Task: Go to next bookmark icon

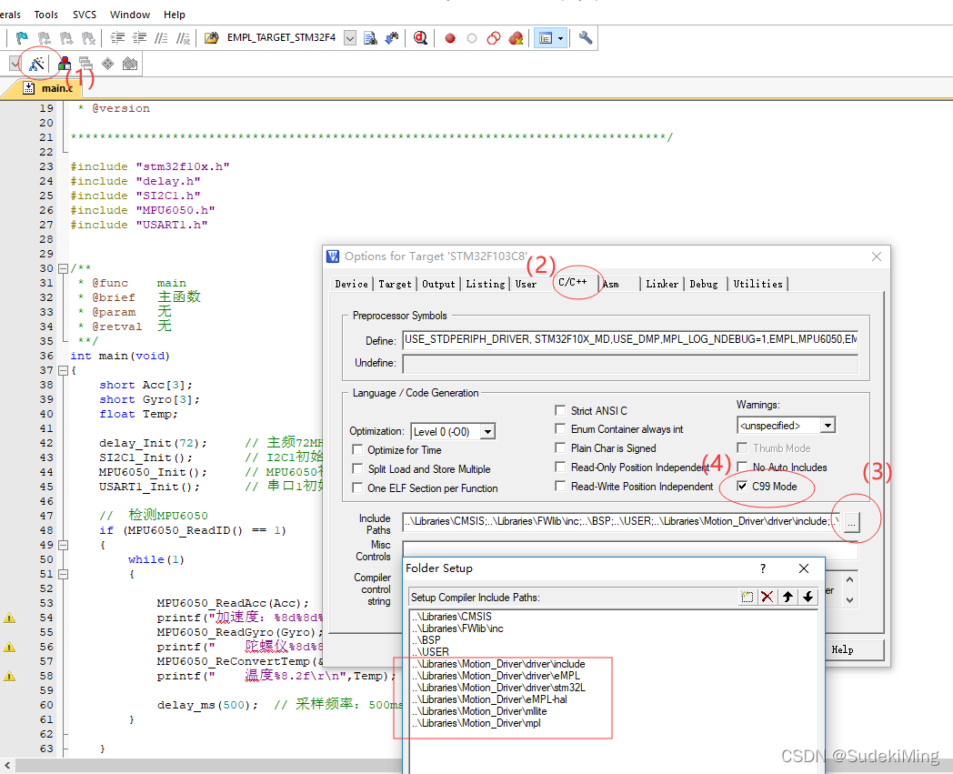Action: click(66, 38)
